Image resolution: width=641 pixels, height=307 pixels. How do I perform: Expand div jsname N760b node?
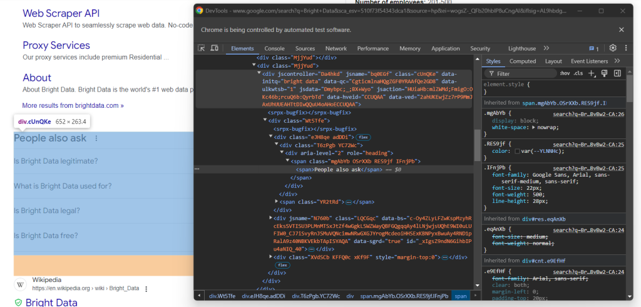click(270, 218)
